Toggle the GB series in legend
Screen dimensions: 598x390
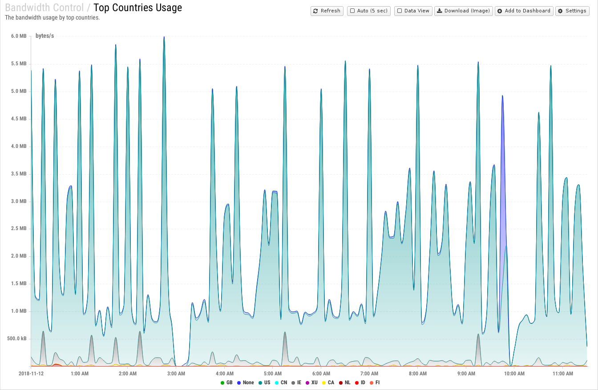click(x=226, y=382)
